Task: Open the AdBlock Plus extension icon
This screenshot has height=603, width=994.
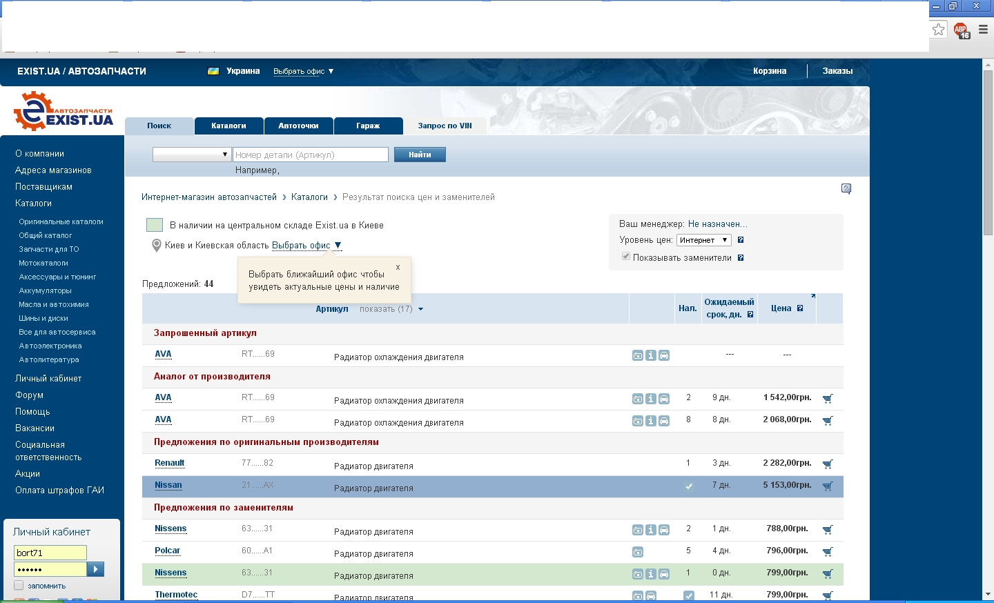Action: pos(961,30)
